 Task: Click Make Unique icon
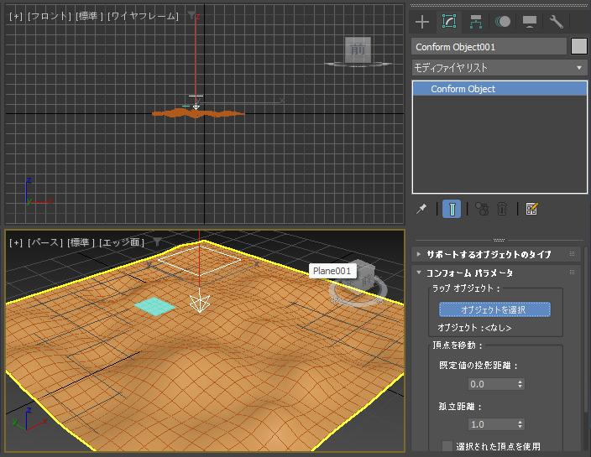tap(482, 209)
